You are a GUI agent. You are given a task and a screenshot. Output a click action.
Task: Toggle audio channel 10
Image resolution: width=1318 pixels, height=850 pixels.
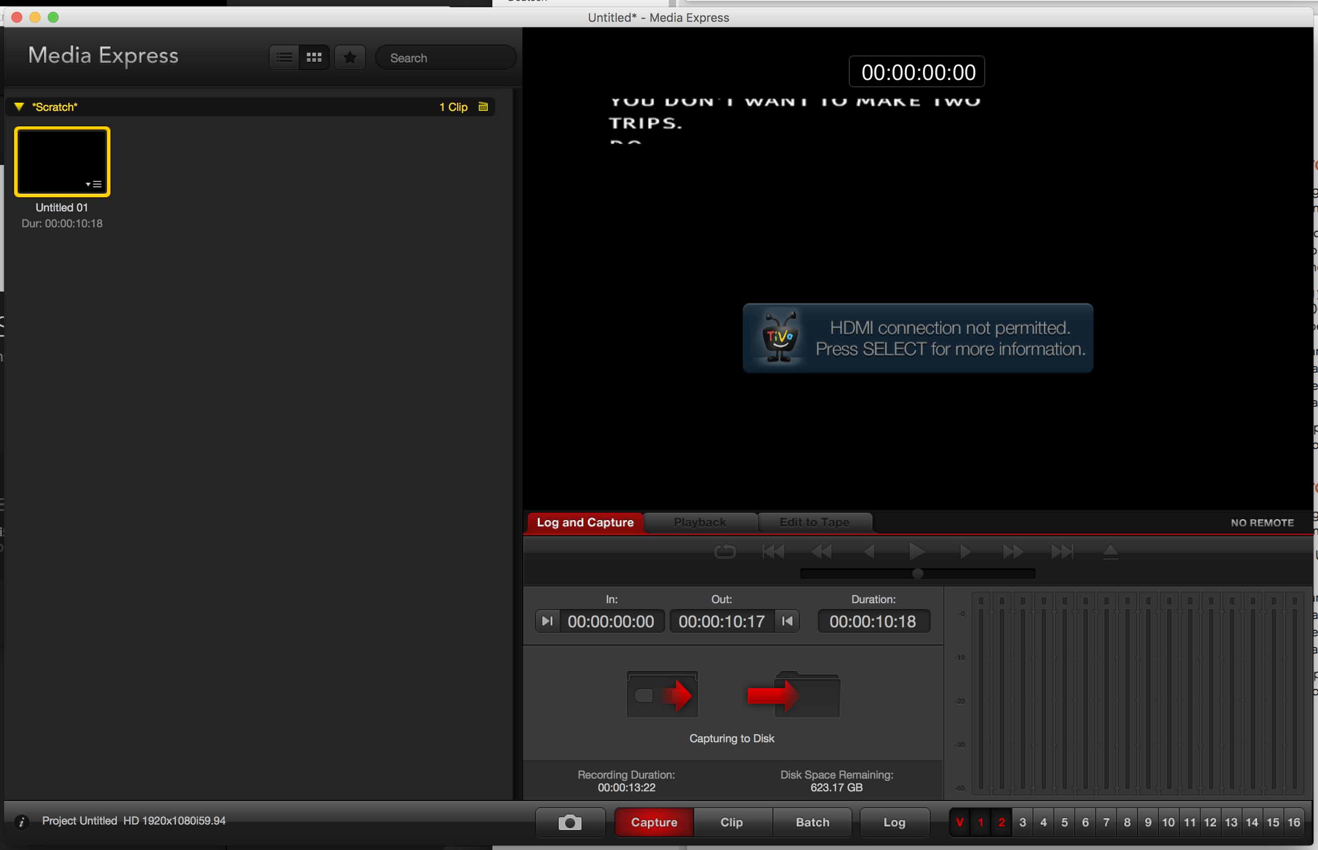click(1168, 822)
